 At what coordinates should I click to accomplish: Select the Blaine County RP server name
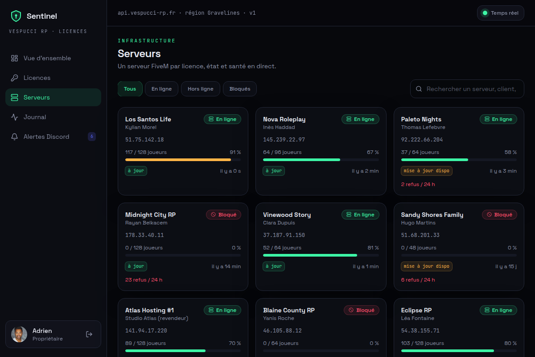289,310
